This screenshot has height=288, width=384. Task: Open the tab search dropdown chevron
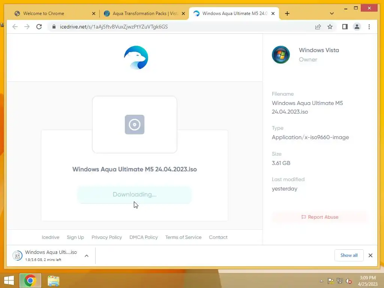pyautogui.click(x=332, y=13)
